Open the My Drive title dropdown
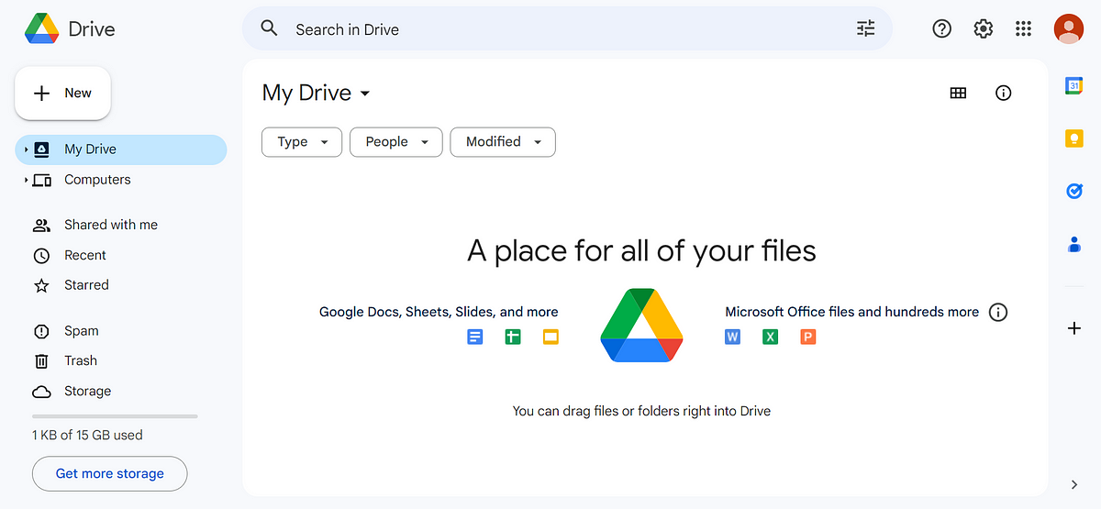This screenshot has height=509, width=1101. 316,93
